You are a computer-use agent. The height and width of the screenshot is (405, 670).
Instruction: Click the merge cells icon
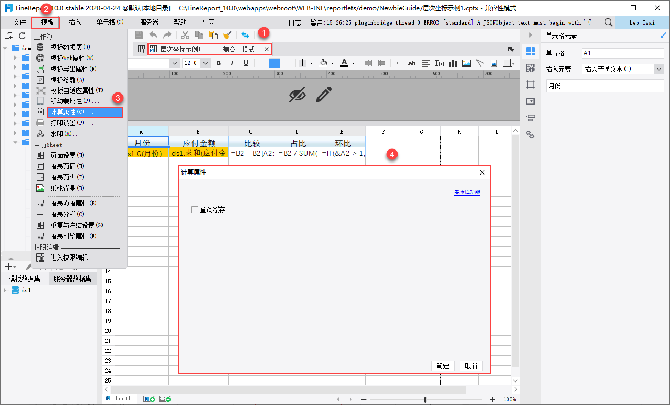pos(368,63)
